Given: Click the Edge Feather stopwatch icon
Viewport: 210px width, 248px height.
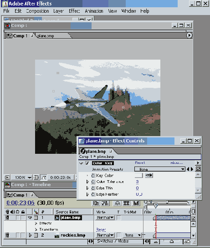Looking at the screenshot, I should 93,194.
